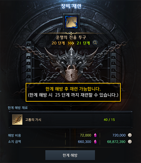Screen dimensions: 141x163
Task: Click the silver coin icon beside 720,000
Action: [x=130, y=135]
